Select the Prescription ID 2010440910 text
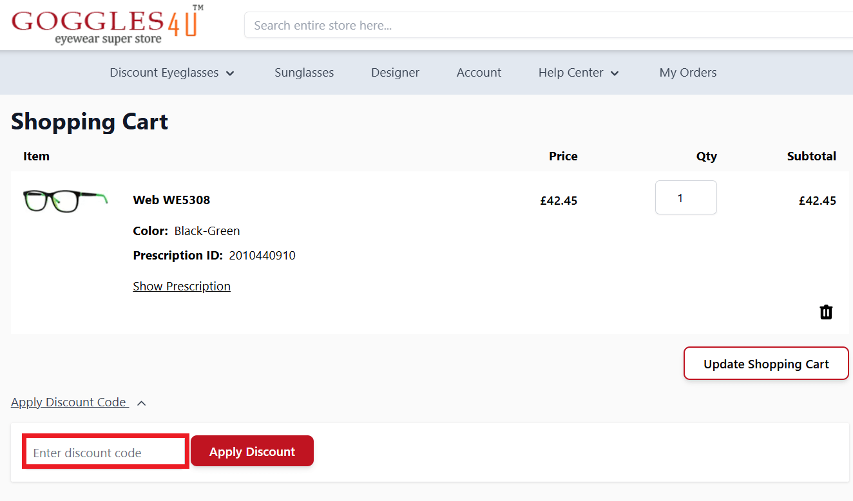 coord(214,255)
